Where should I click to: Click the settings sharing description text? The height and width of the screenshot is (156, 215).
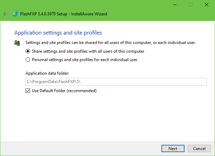click(110, 43)
